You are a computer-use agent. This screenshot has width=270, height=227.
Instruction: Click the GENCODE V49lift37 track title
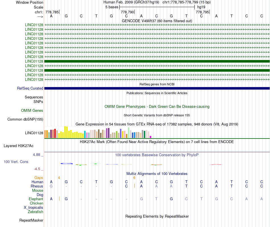pos(157,21)
